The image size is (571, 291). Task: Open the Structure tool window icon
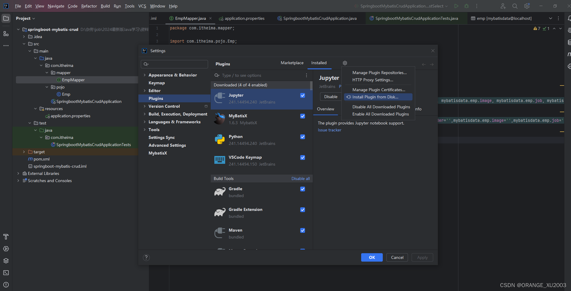click(x=6, y=34)
